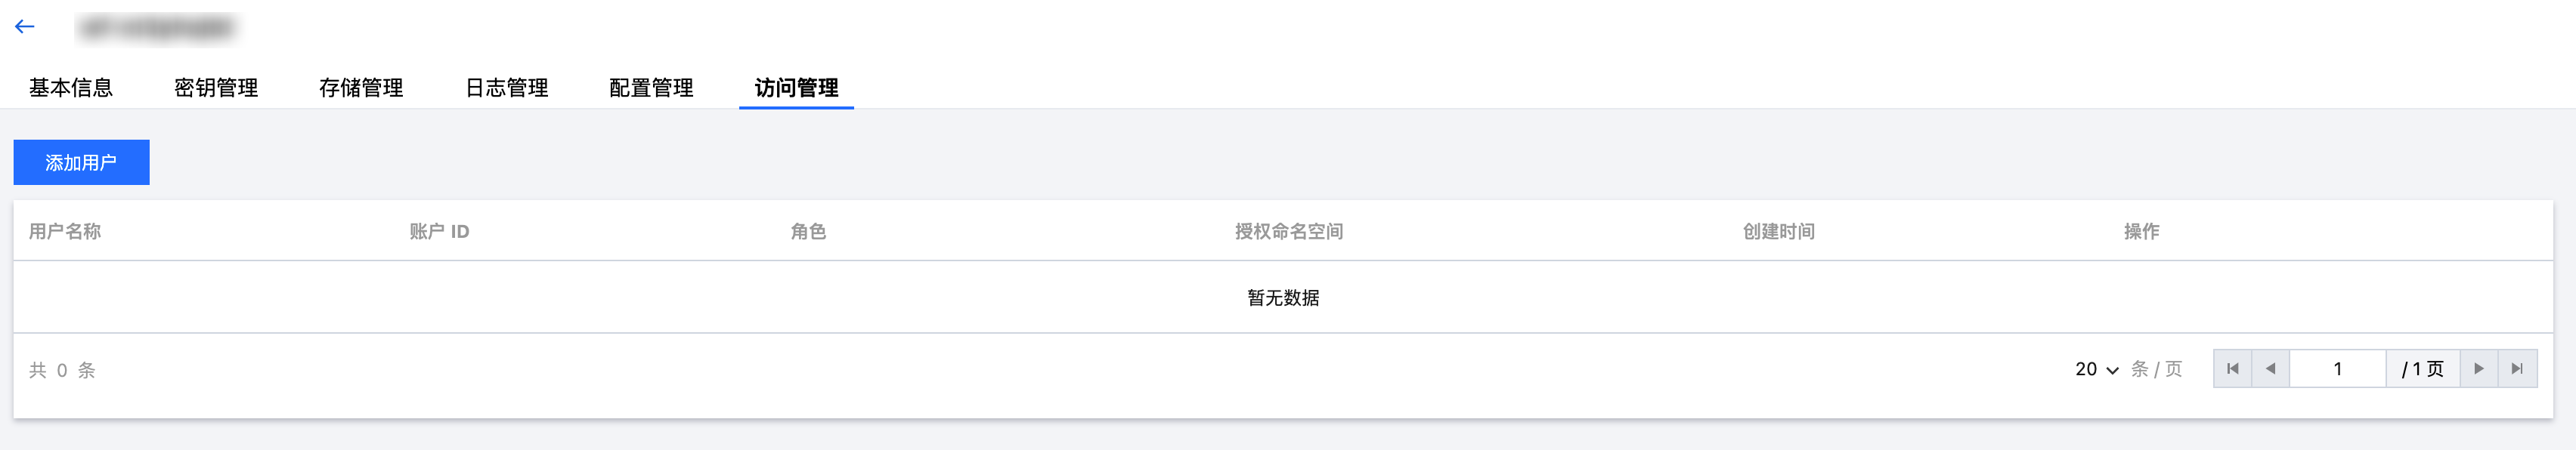Go to the first page of results
This screenshot has width=2576, height=450.
[x=2232, y=369]
